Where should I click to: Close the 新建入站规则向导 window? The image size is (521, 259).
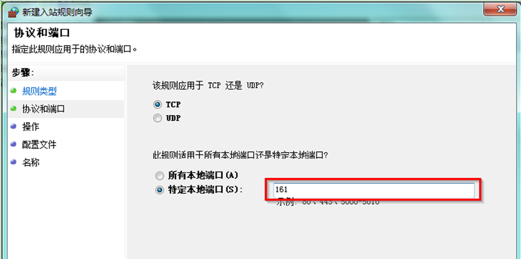(x=500, y=9)
